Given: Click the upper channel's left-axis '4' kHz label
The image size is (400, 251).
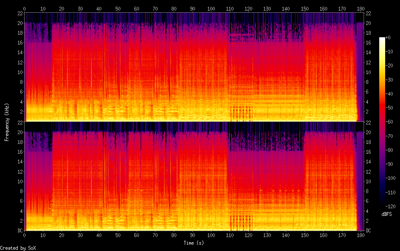Looking at the screenshot, I should (22, 102).
